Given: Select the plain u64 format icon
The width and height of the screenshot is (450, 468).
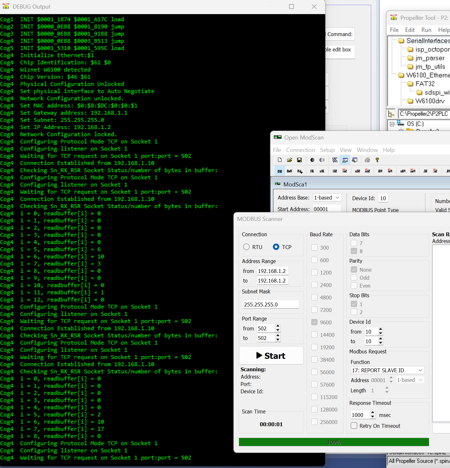Looking at the screenshot, I should (403, 171).
